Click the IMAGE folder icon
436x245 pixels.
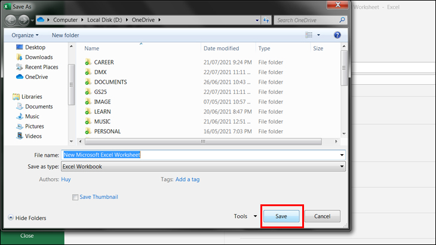88,102
